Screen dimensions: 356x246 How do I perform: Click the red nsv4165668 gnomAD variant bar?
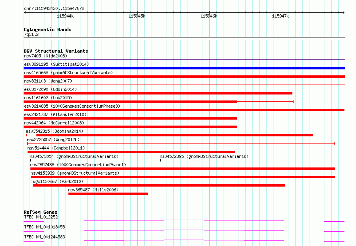pyautogui.click(x=184, y=77)
